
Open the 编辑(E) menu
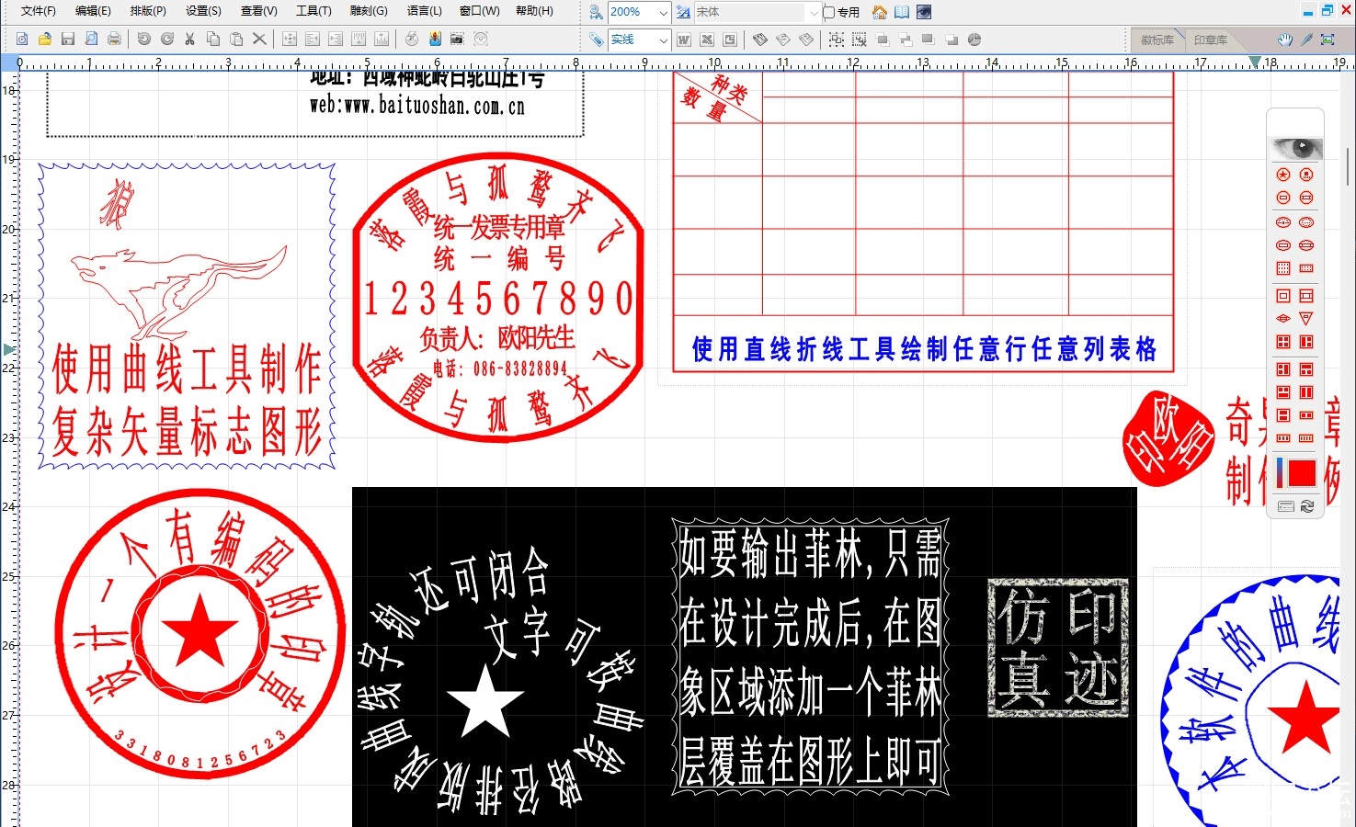point(93,11)
